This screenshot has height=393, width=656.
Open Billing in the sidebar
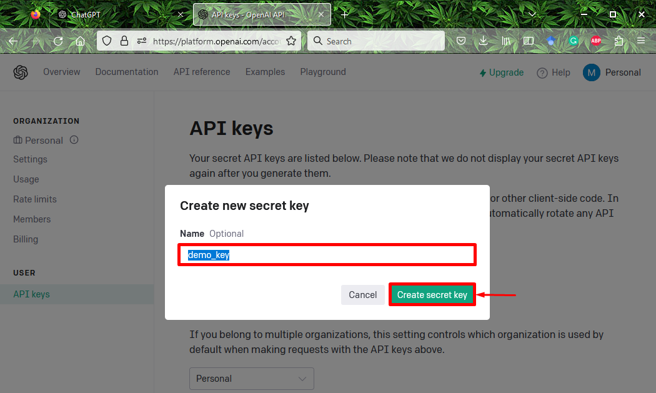point(26,239)
